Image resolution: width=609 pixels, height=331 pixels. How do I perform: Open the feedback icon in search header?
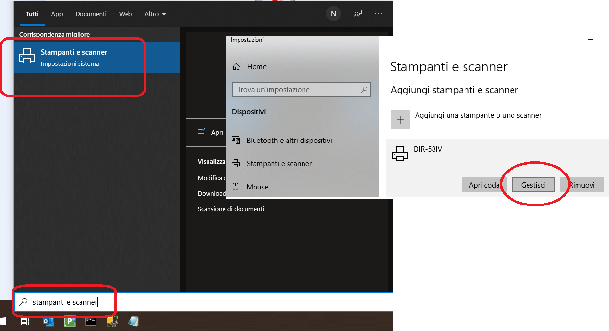358,14
